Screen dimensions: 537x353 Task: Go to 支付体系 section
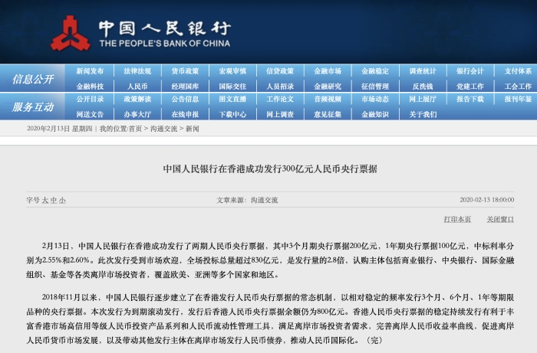(x=518, y=71)
